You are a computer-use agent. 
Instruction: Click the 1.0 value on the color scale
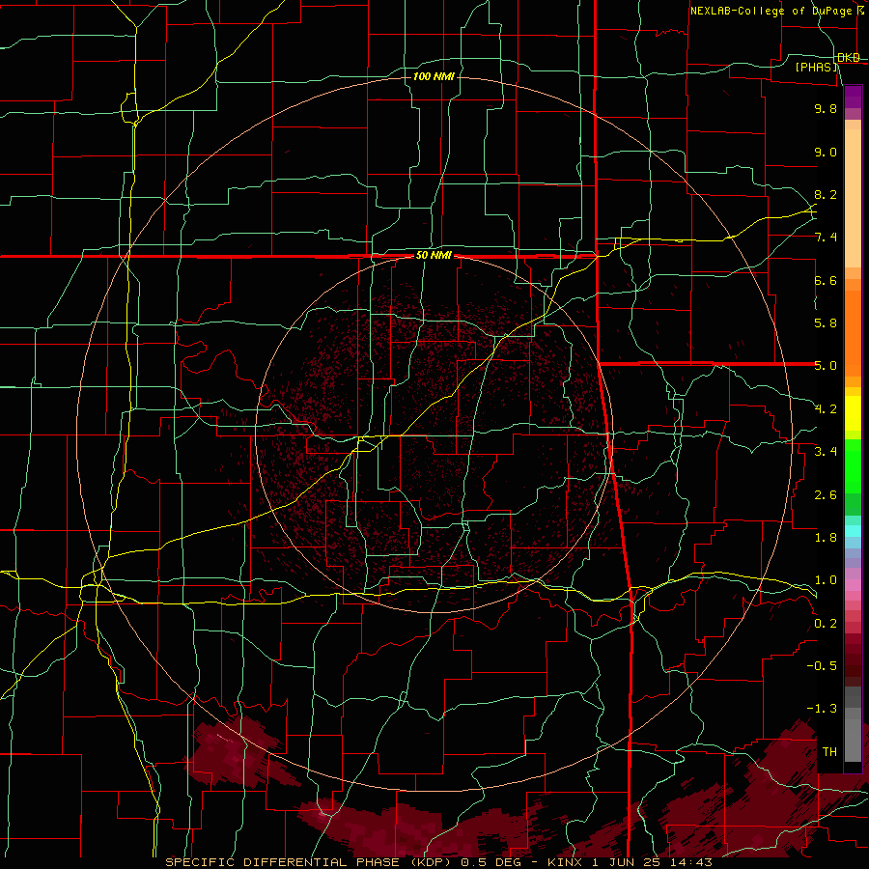(x=826, y=580)
